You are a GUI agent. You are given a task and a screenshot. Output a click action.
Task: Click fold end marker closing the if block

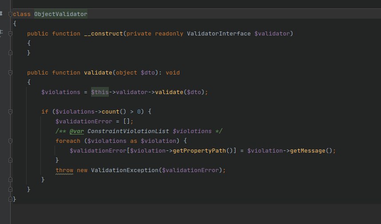(10, 180)
